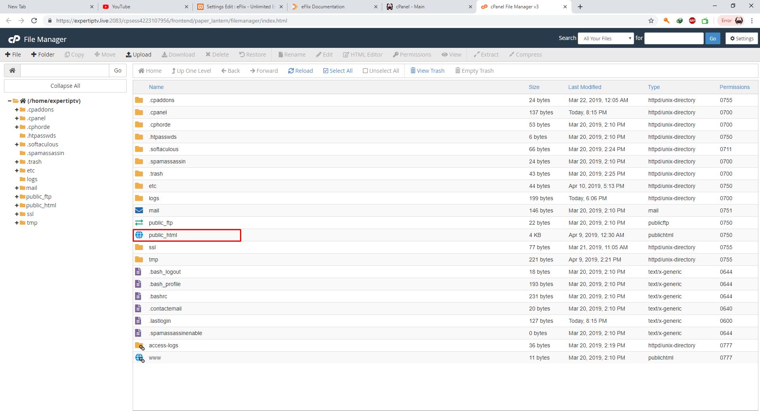Expand the public_html tree node
The height and width of the screenshot is (411, 760).
(17, 205)
